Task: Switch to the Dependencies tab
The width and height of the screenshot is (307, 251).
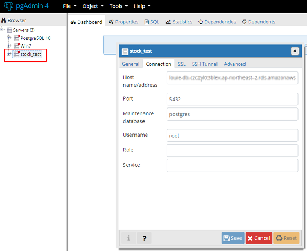Action: (x=217, y=22)
